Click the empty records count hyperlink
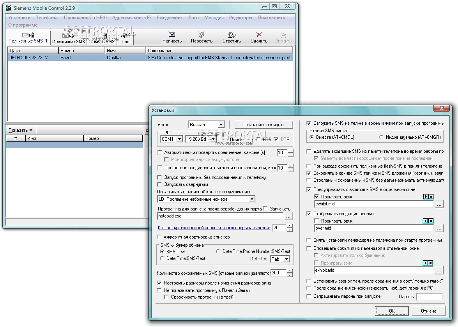458x327 pixels. point(214,228)
